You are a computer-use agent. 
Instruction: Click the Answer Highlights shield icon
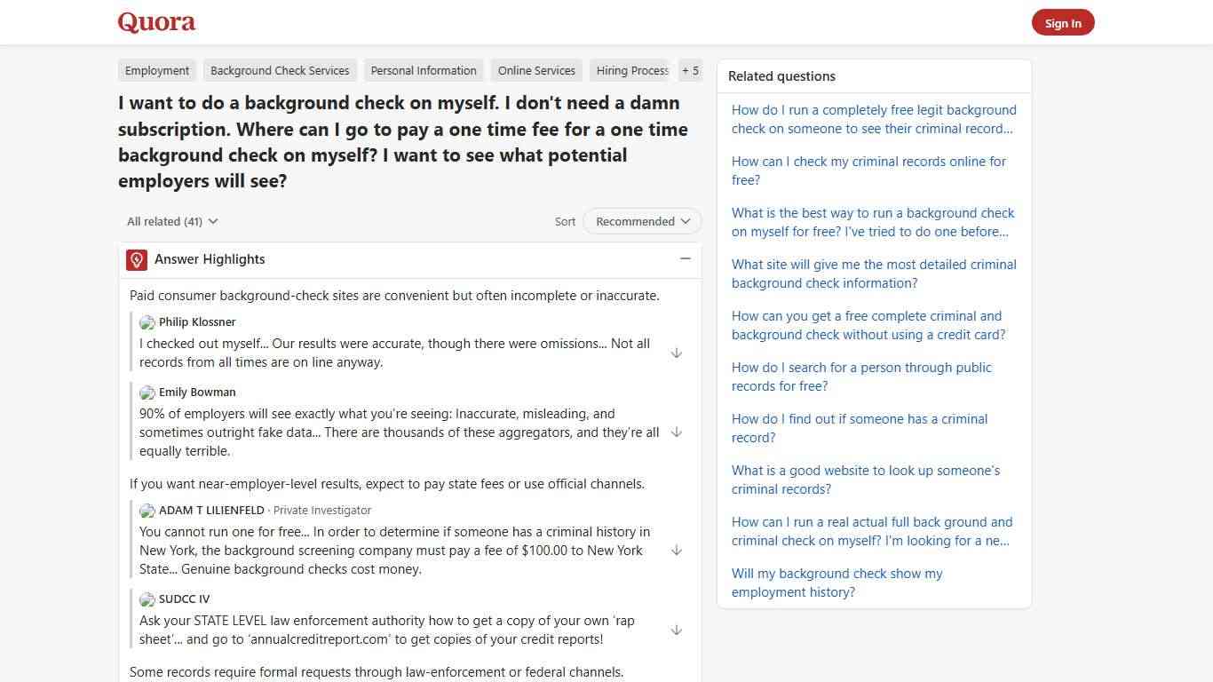coord(136,259)
